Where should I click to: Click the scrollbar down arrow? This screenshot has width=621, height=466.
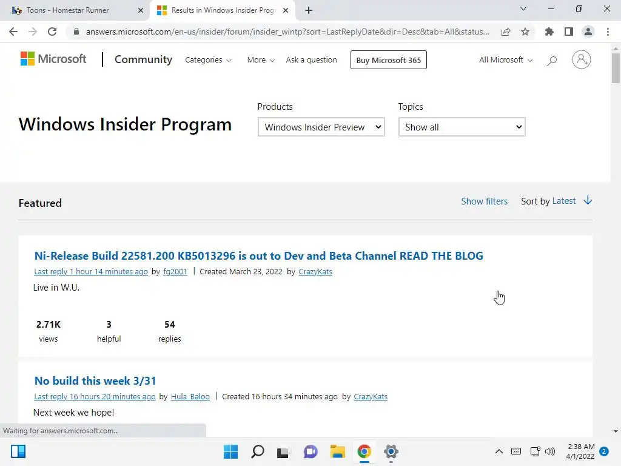(616, 431)
